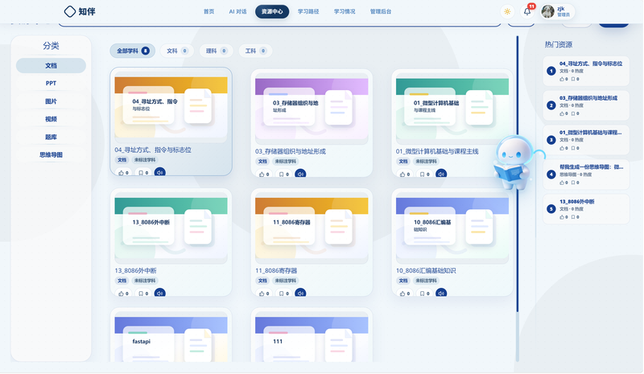Like hot resource number 1
This screenshot has height=374, width=644.
coord(563,79)
